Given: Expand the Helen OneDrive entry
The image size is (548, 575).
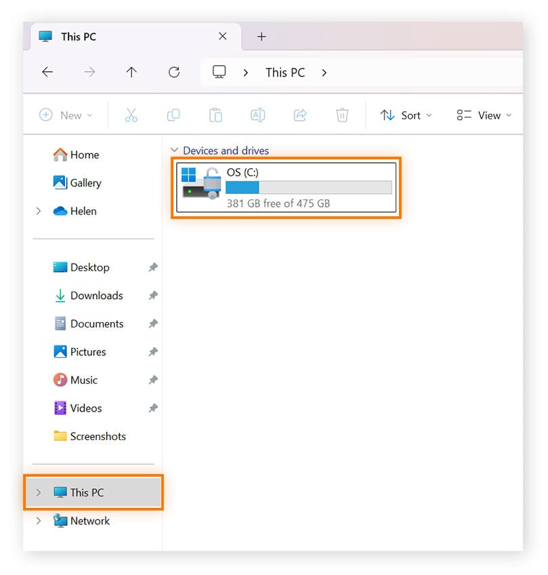Looking at the screenshot, I should (39, 211).
